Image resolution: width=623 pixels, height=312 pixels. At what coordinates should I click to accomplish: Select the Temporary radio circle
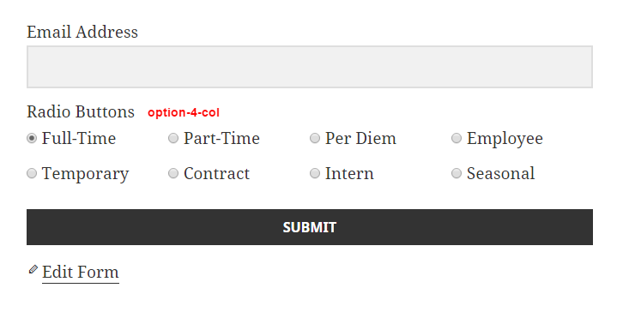[32, 173]
